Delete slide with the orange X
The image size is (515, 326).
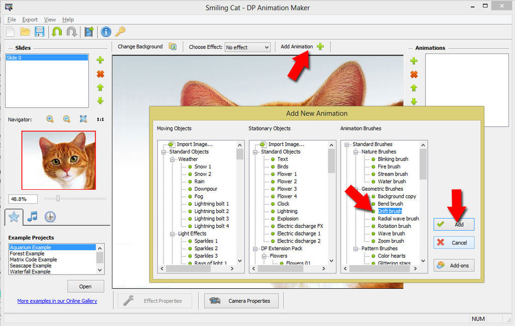click(100, 74)
